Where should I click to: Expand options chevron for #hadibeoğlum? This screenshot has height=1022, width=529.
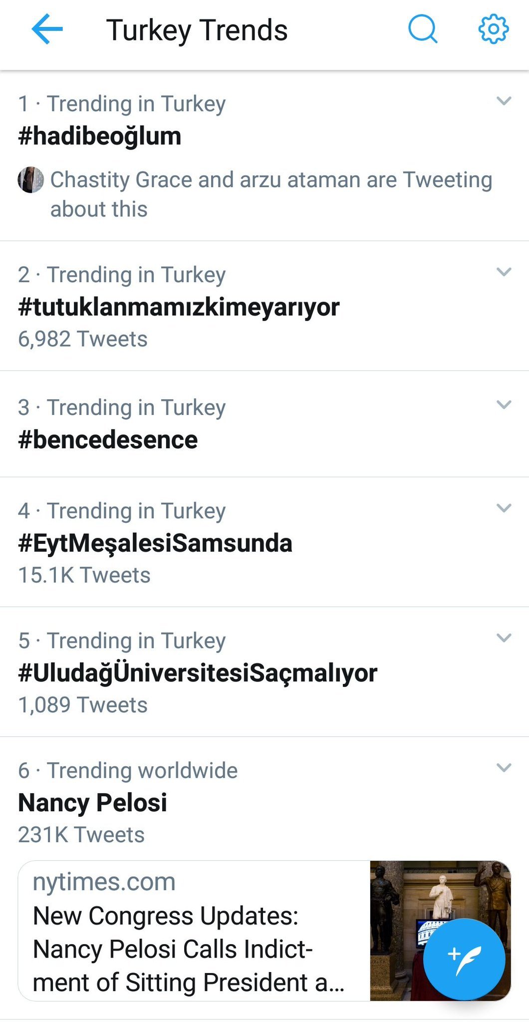pyautogui.click(x=504, y=101)
